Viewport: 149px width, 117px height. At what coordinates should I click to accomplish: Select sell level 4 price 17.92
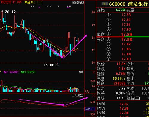tap(126, 20)
